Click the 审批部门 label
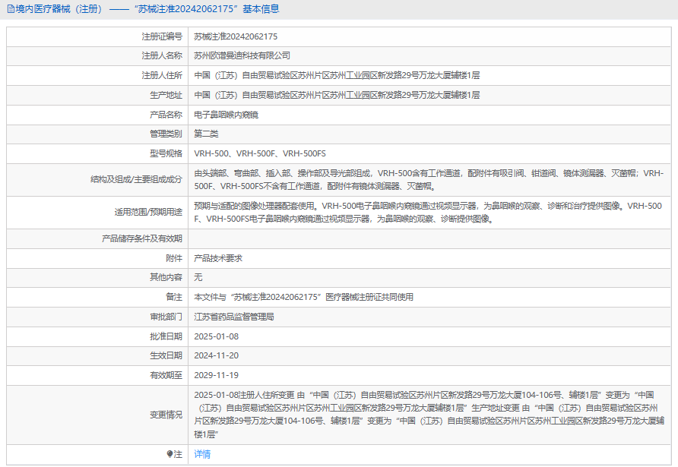Viewport: 678px width, 467px height. (166, 317)
